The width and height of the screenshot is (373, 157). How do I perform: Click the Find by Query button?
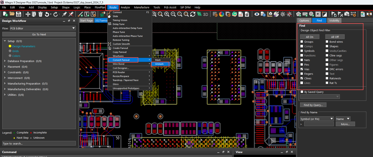tap(313, 105)
